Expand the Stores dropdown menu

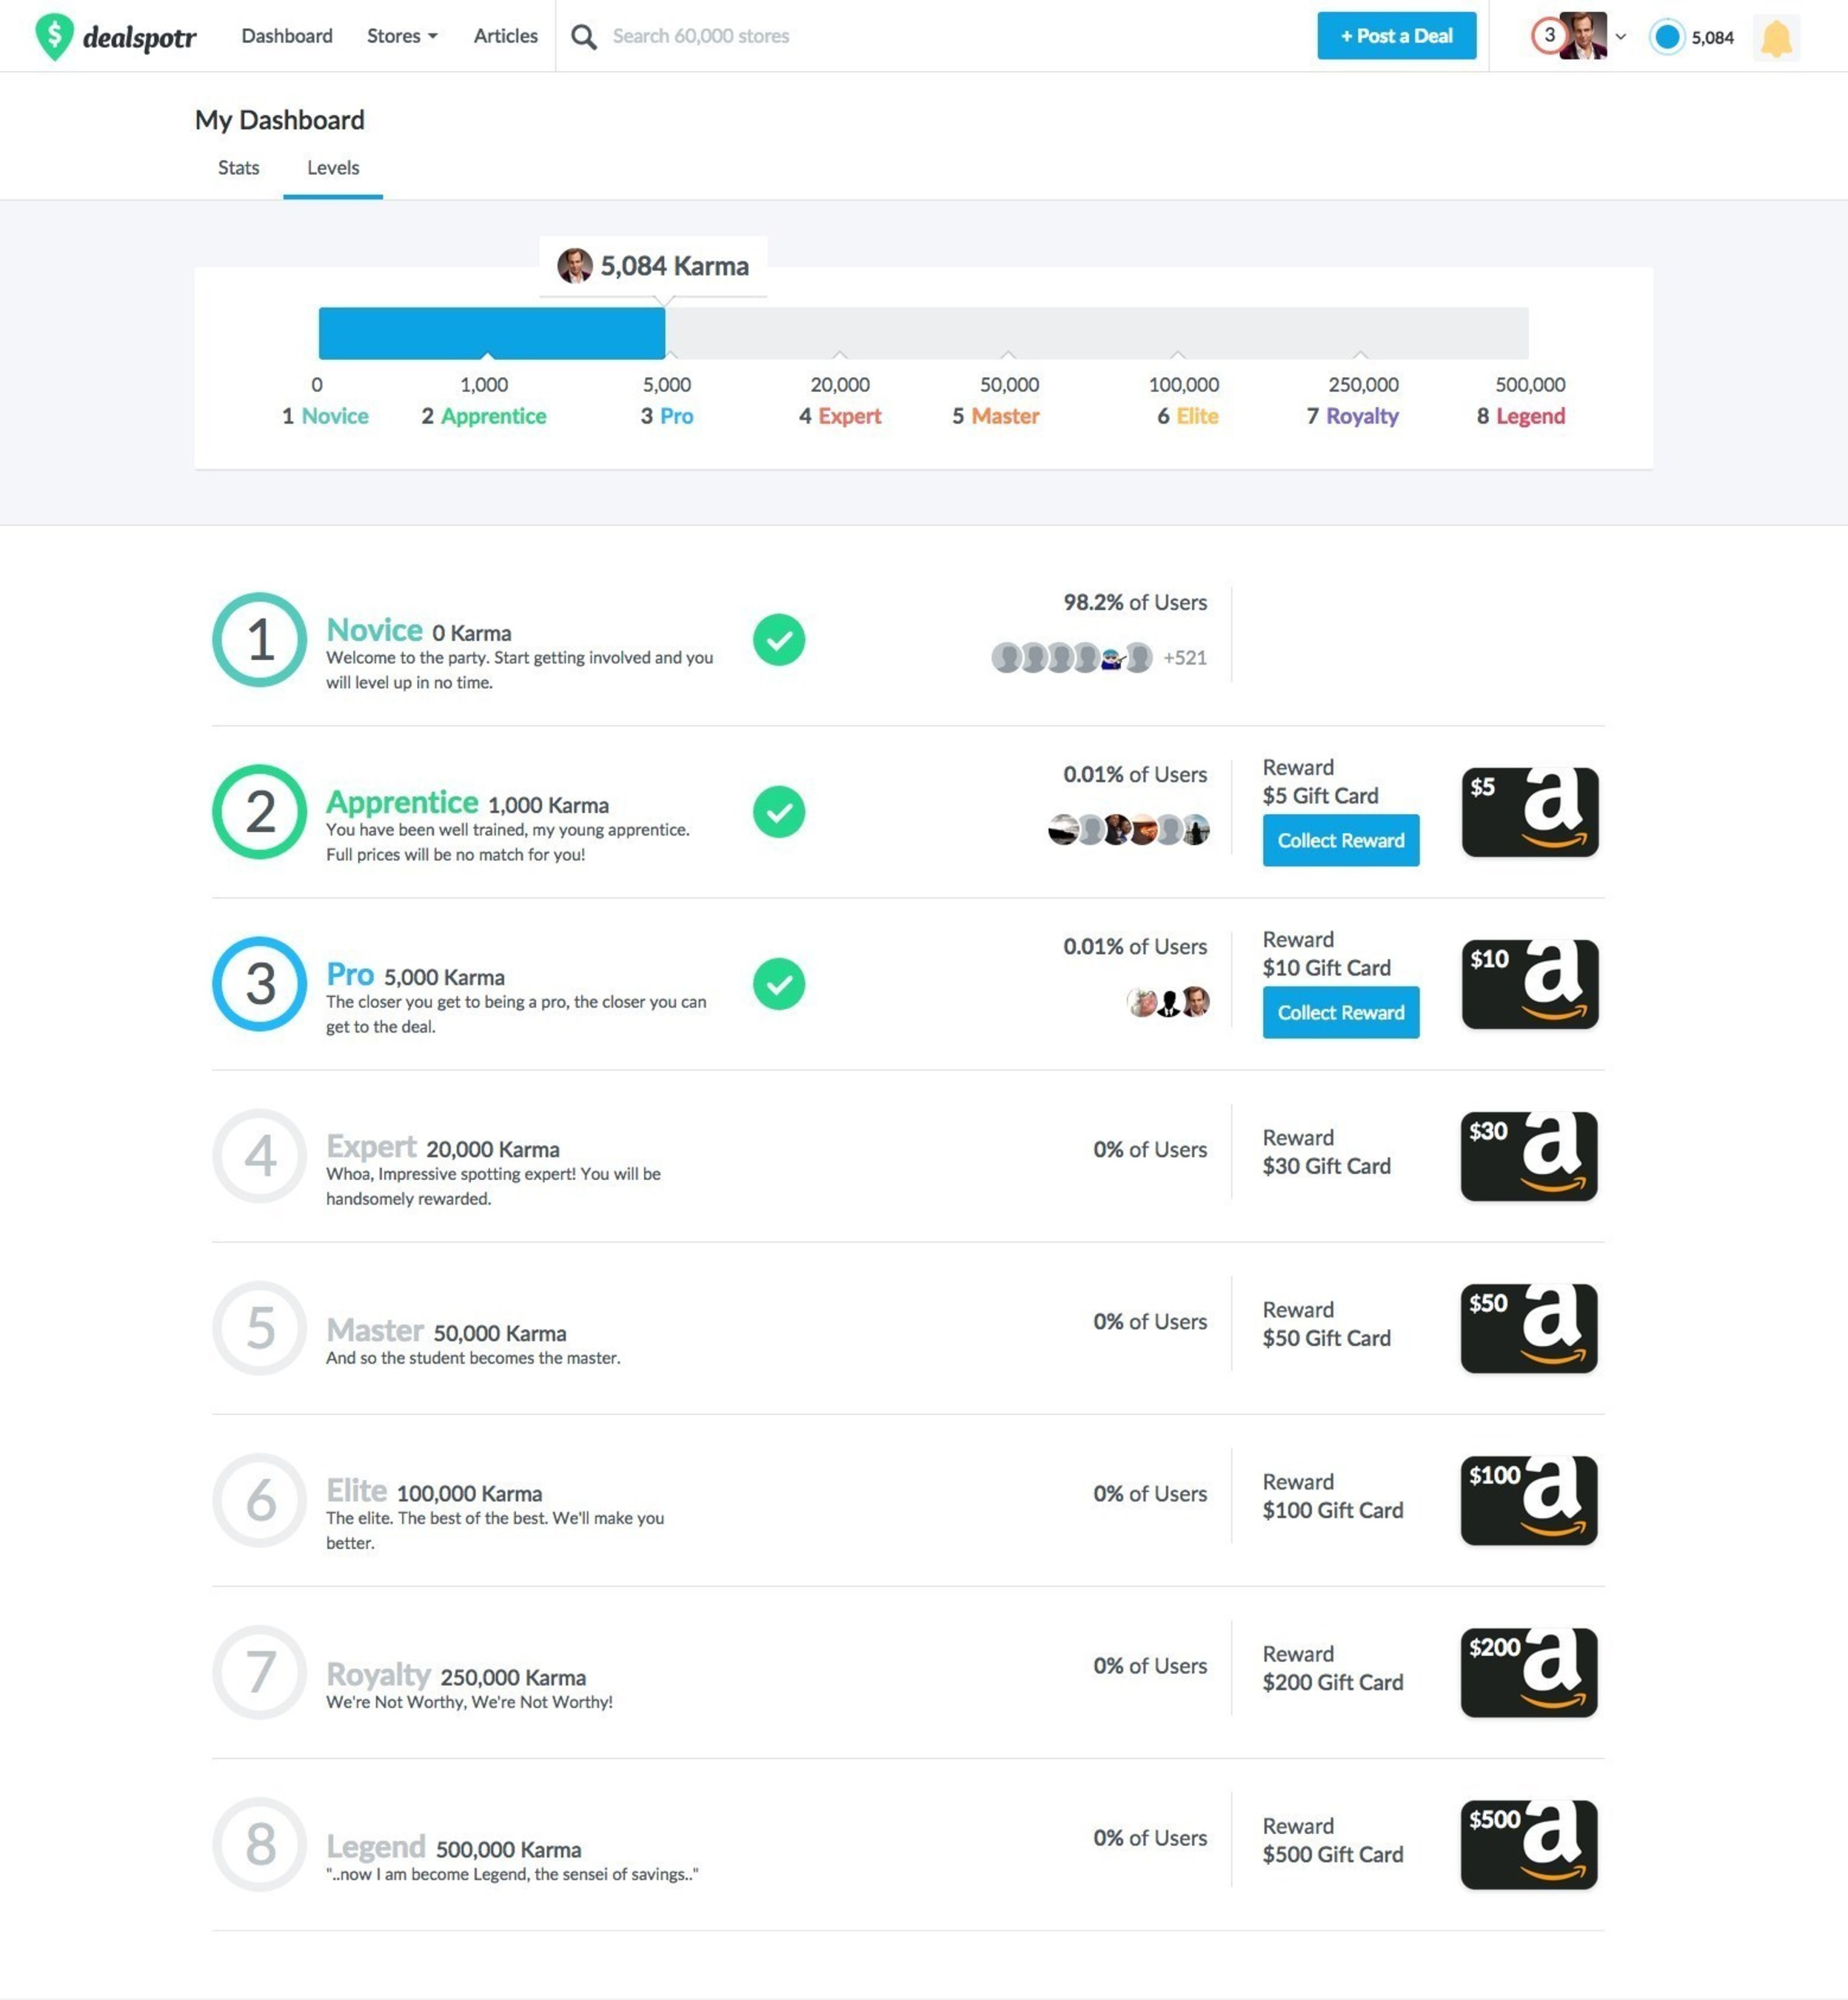pyautogui.click(x=402, y=36)
